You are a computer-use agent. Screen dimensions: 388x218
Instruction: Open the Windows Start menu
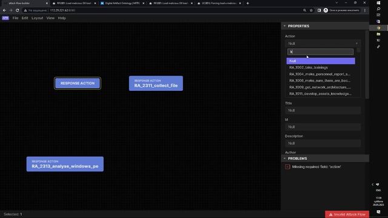point(378,3)
